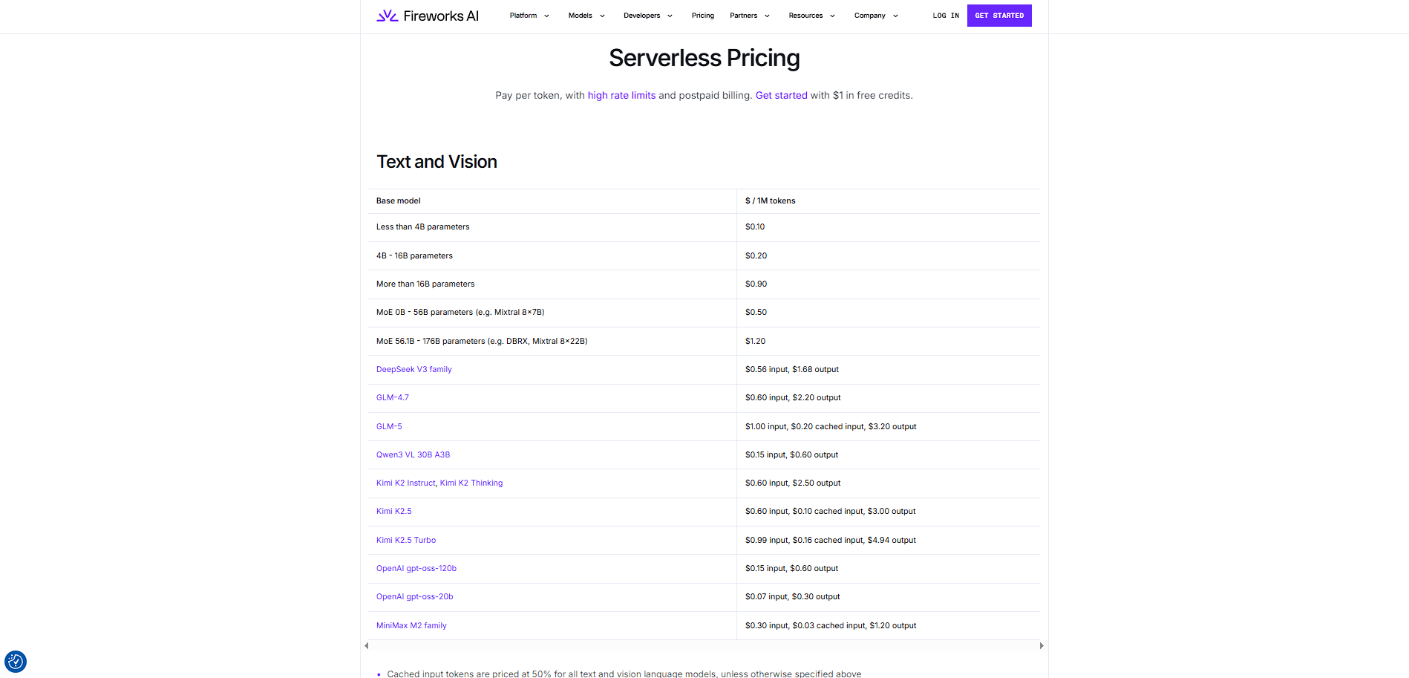Click the Get started text link

coord(781,96)
